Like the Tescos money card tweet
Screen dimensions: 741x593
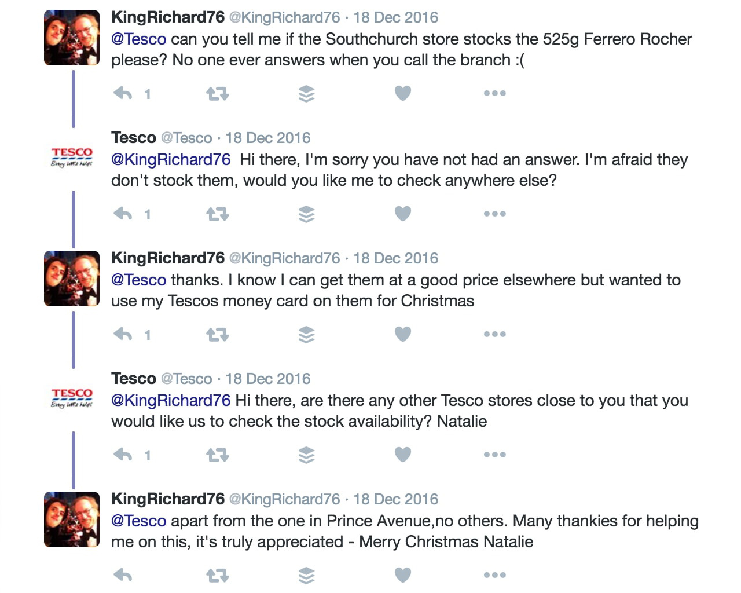point(403,334)
